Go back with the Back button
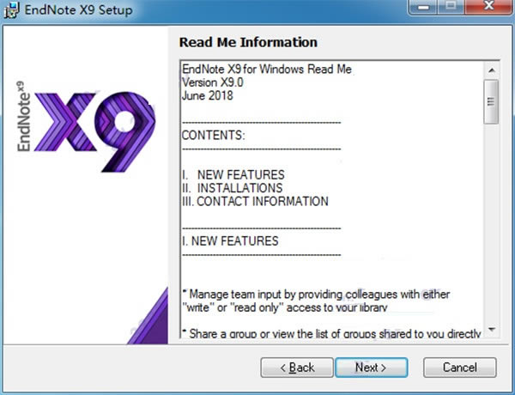 pos(297,368)
